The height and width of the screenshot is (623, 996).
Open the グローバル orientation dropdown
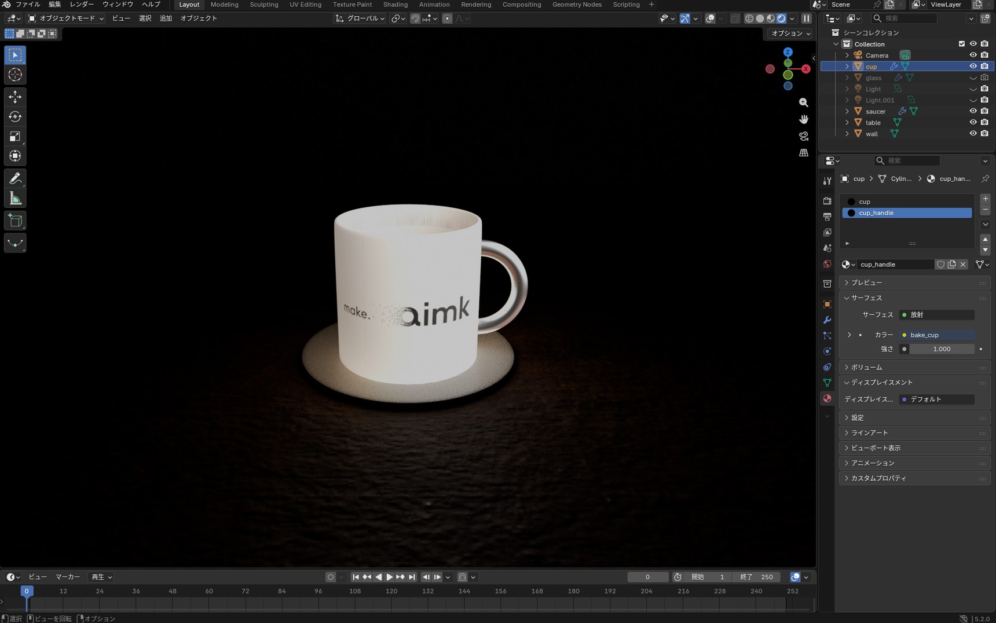360,19
